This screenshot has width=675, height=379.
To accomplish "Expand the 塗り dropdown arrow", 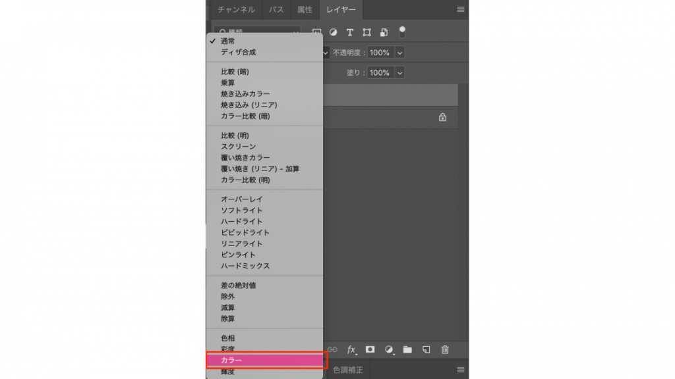I will coord(400,72).
